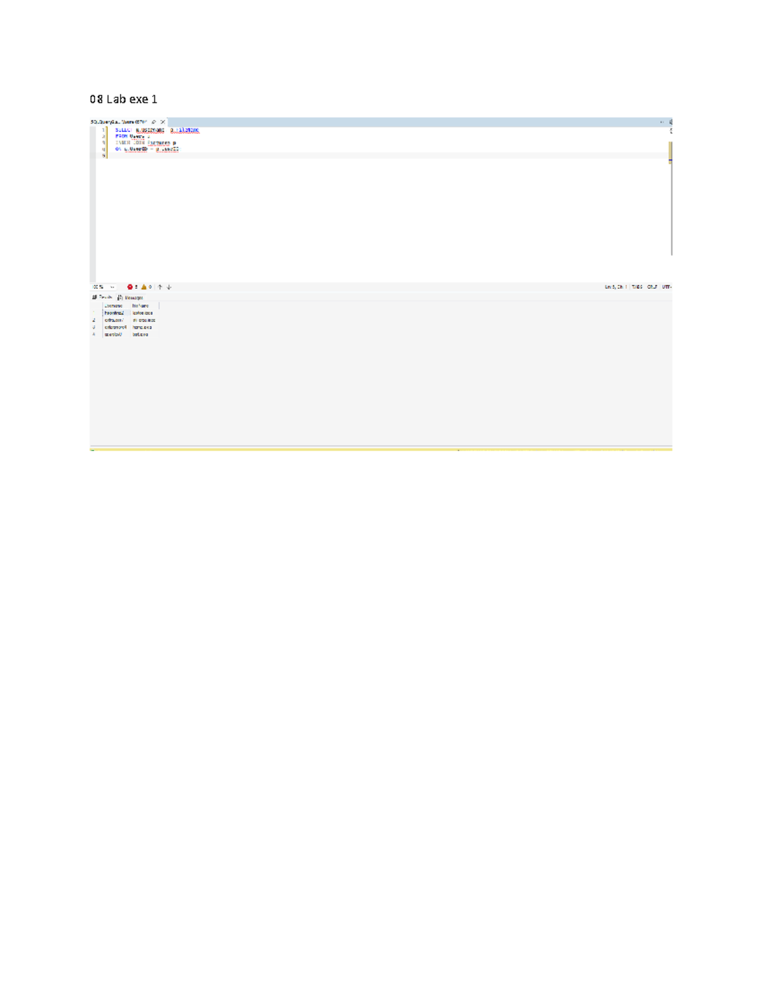Switch to the Results tab
762x986 pixels.
(x=102, y=297)
